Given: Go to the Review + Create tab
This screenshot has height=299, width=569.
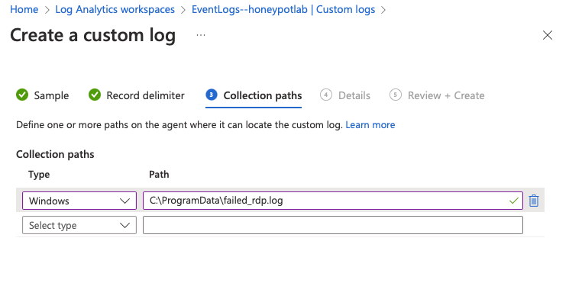Looking at the screenshot, I should [x=446, y=95].
